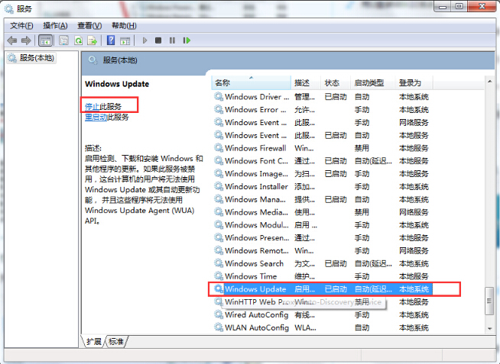Click the 停止 service link
This screenshot has height=364, width=500.
click(92, 106)
